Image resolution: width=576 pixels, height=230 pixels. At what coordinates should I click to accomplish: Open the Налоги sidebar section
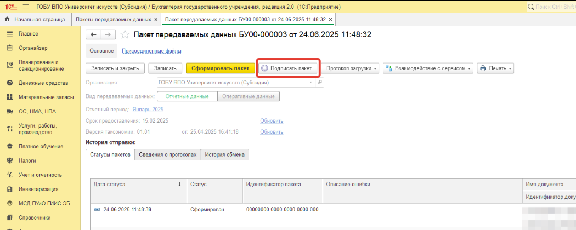click(27, 161)
